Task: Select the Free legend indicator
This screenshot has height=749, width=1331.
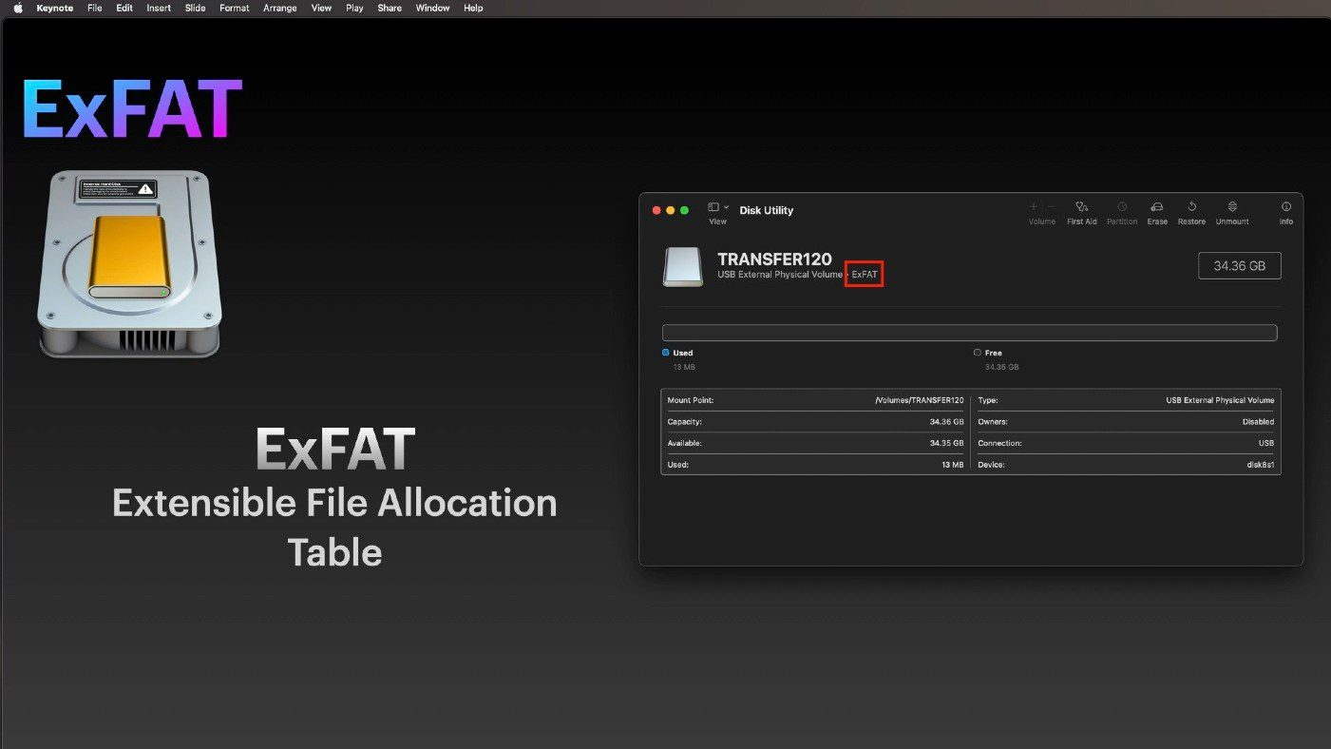Action: (978, 353)
